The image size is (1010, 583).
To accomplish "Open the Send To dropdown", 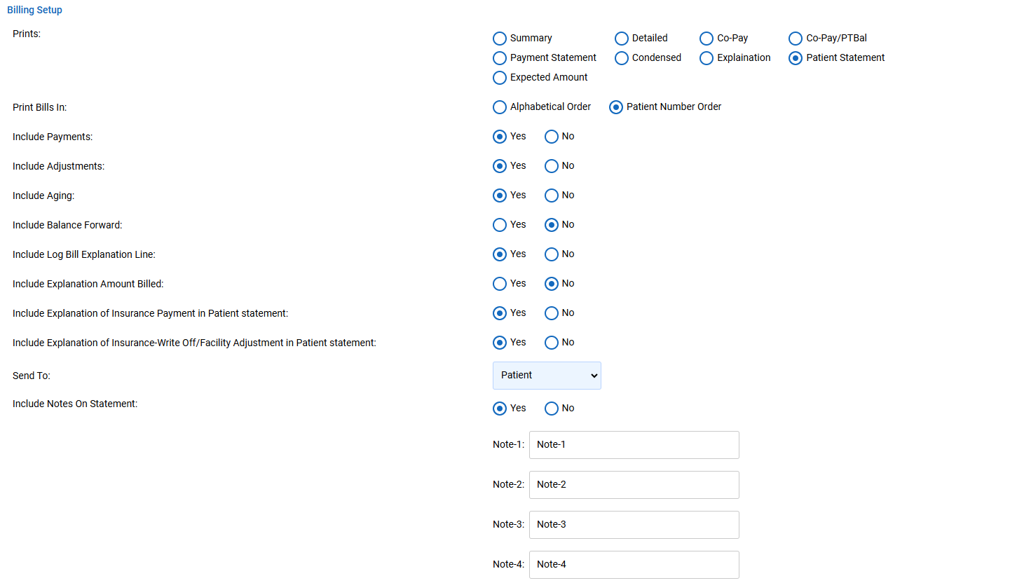I will pos(547,376).
